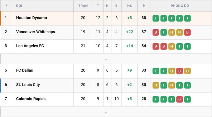Click Los Angeles FC's yellow H form badge
212x117 pixels.
point(172,47)
